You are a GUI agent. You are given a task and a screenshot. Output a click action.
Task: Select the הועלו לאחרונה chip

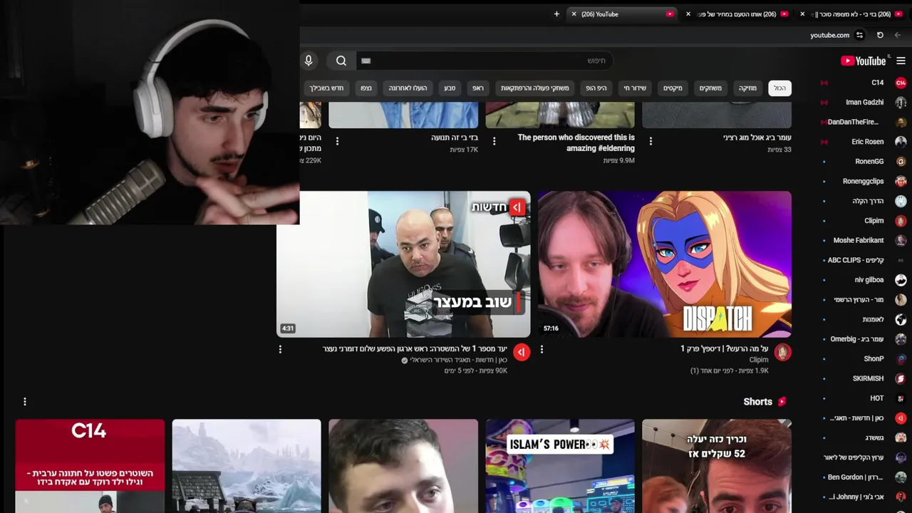tap(408, 88)
